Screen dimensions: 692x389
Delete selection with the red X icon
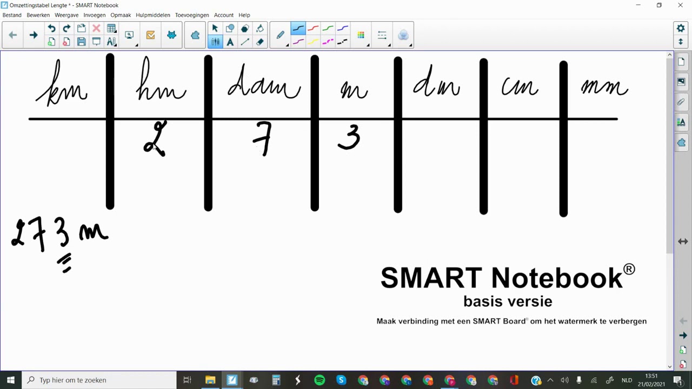96,29
